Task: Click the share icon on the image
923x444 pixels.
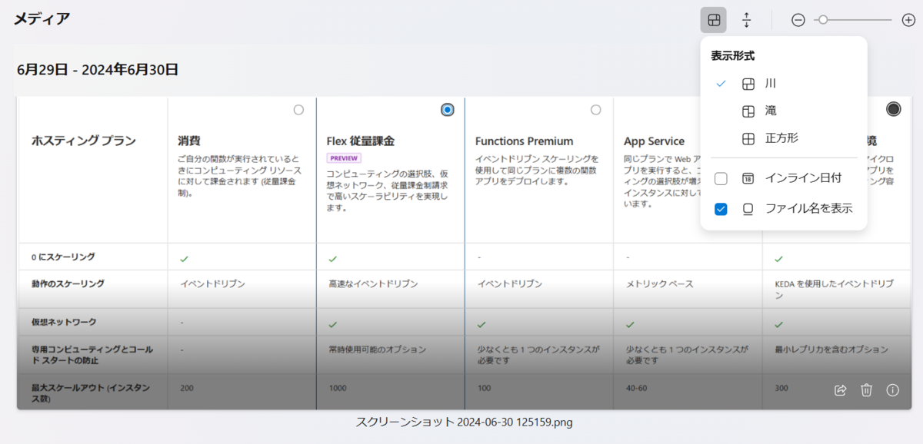Action: click(840, 390)
